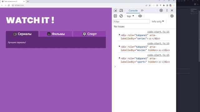Click the WATCH IT! heading

coord(30,20)
